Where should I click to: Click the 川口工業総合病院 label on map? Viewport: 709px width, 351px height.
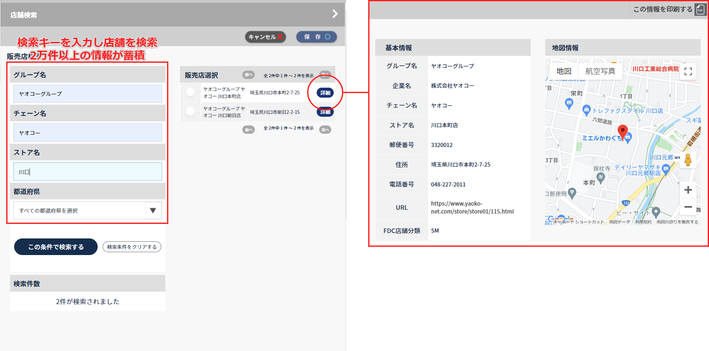(x=655, y=69)
